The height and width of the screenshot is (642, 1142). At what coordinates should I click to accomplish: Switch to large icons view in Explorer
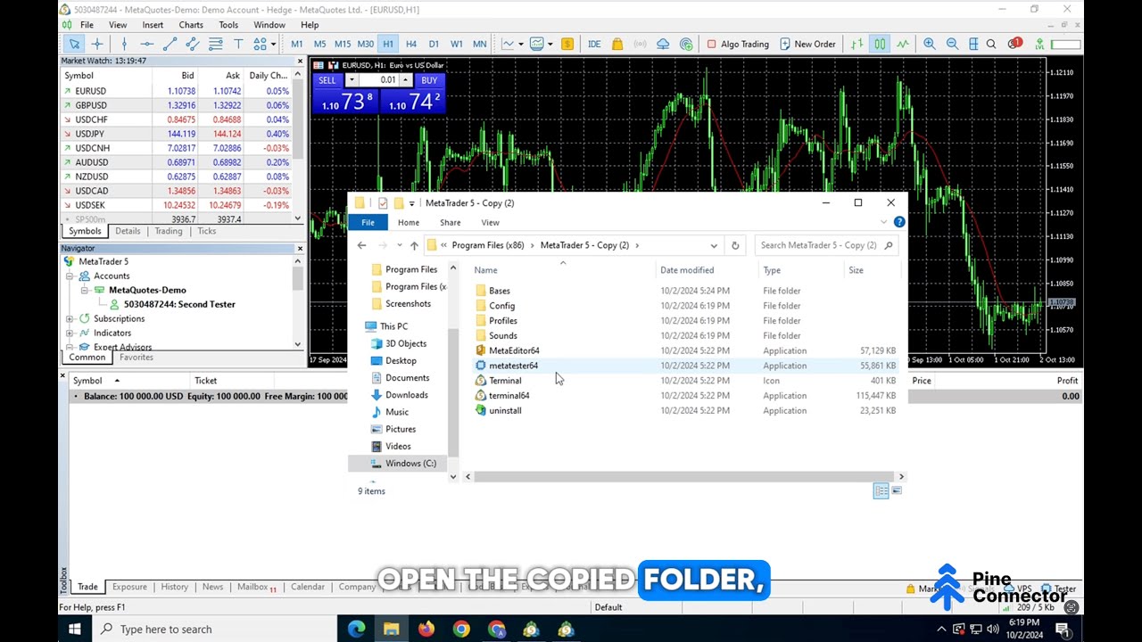(897, 490)
